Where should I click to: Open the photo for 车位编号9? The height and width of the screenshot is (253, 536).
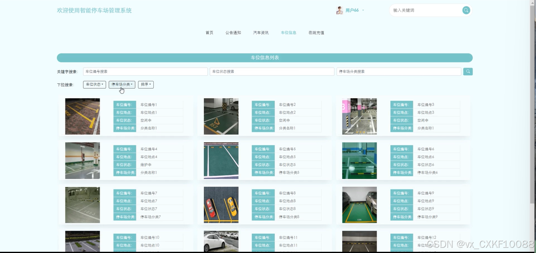[x=360, y=205]
